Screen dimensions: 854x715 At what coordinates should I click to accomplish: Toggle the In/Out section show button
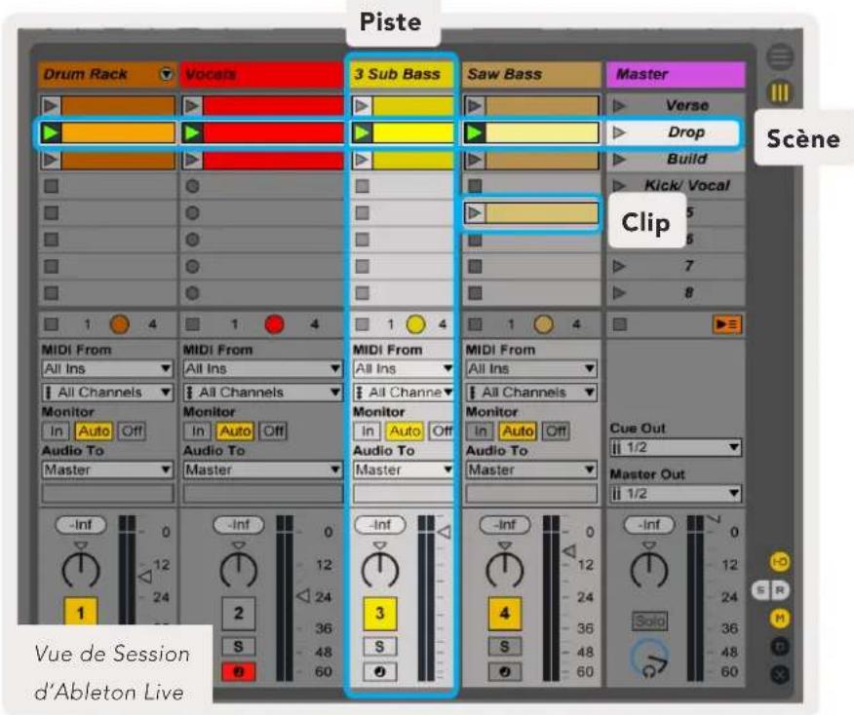coord(780,561)
